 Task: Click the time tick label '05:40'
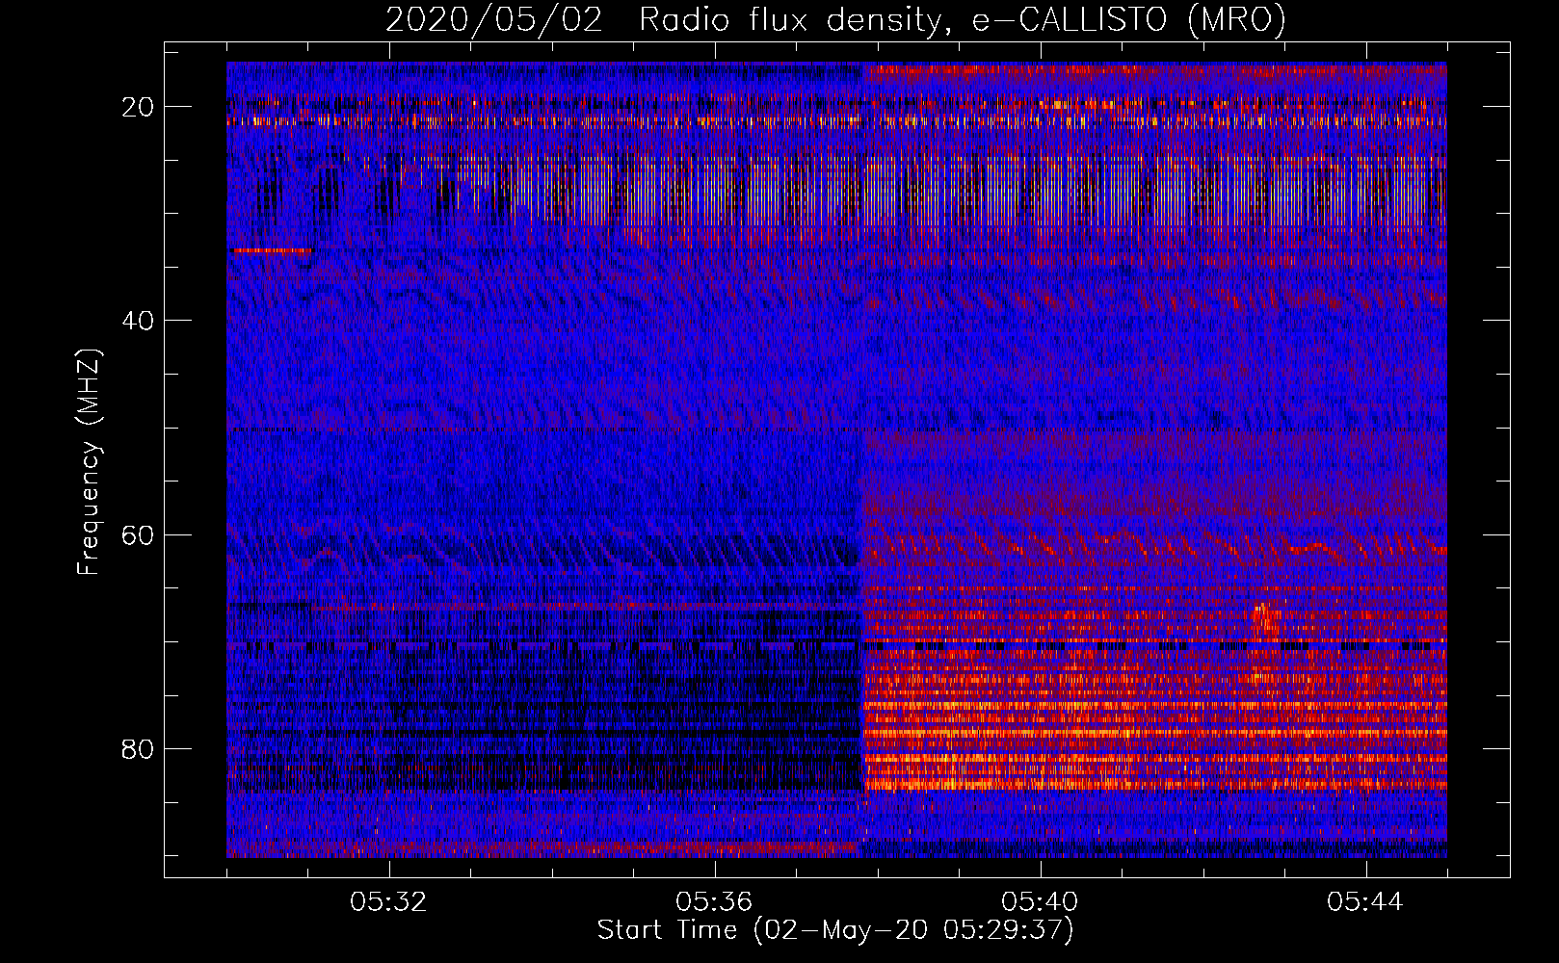point(1040,902)
